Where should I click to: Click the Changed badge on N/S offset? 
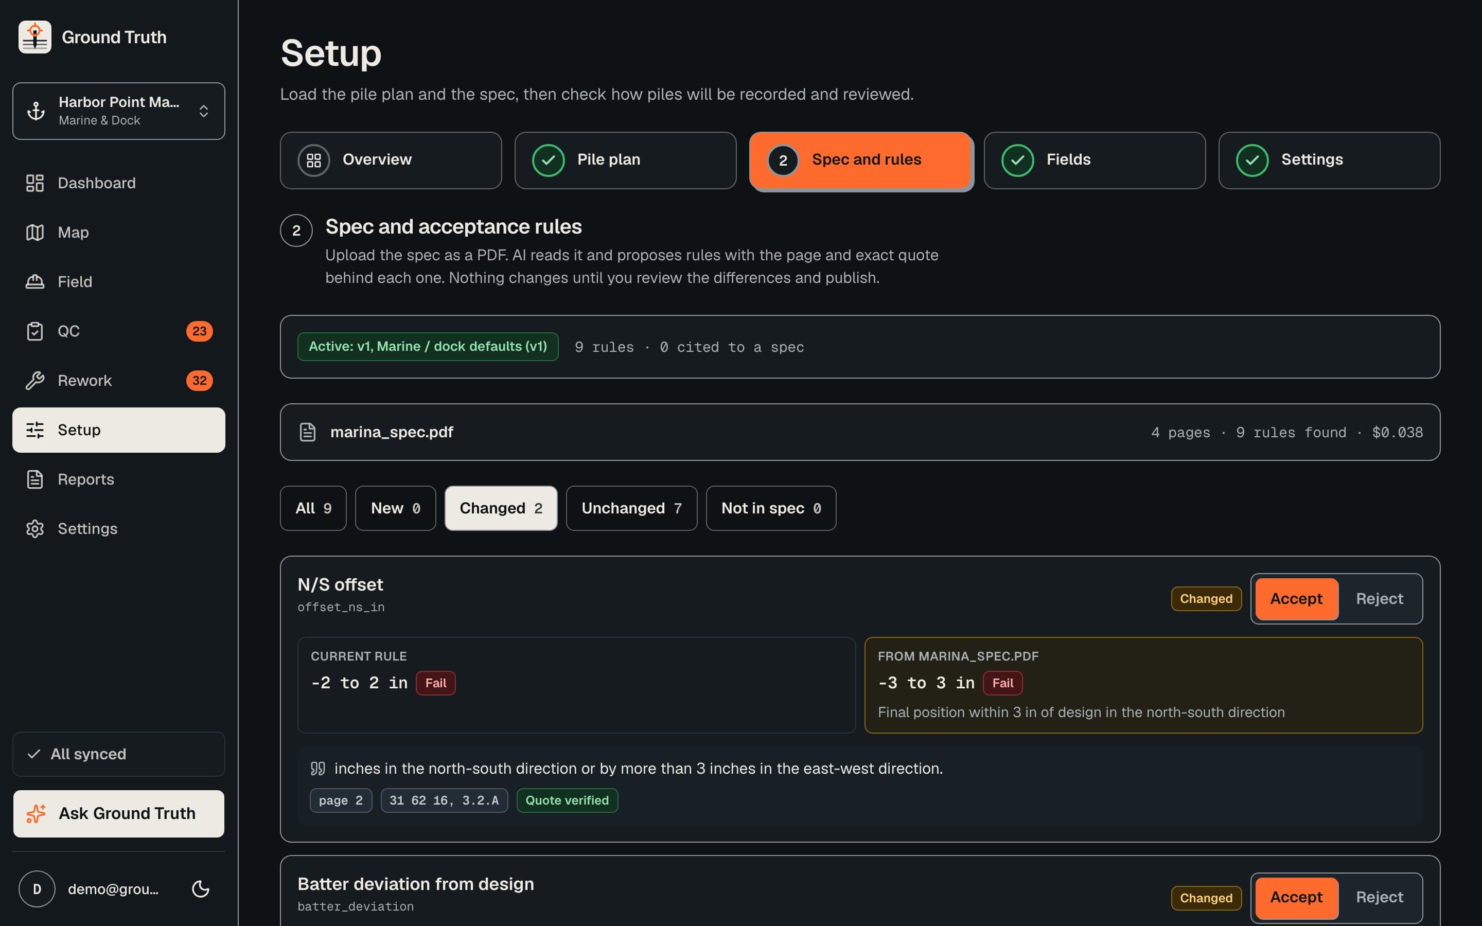click(x=1206, y=599)
